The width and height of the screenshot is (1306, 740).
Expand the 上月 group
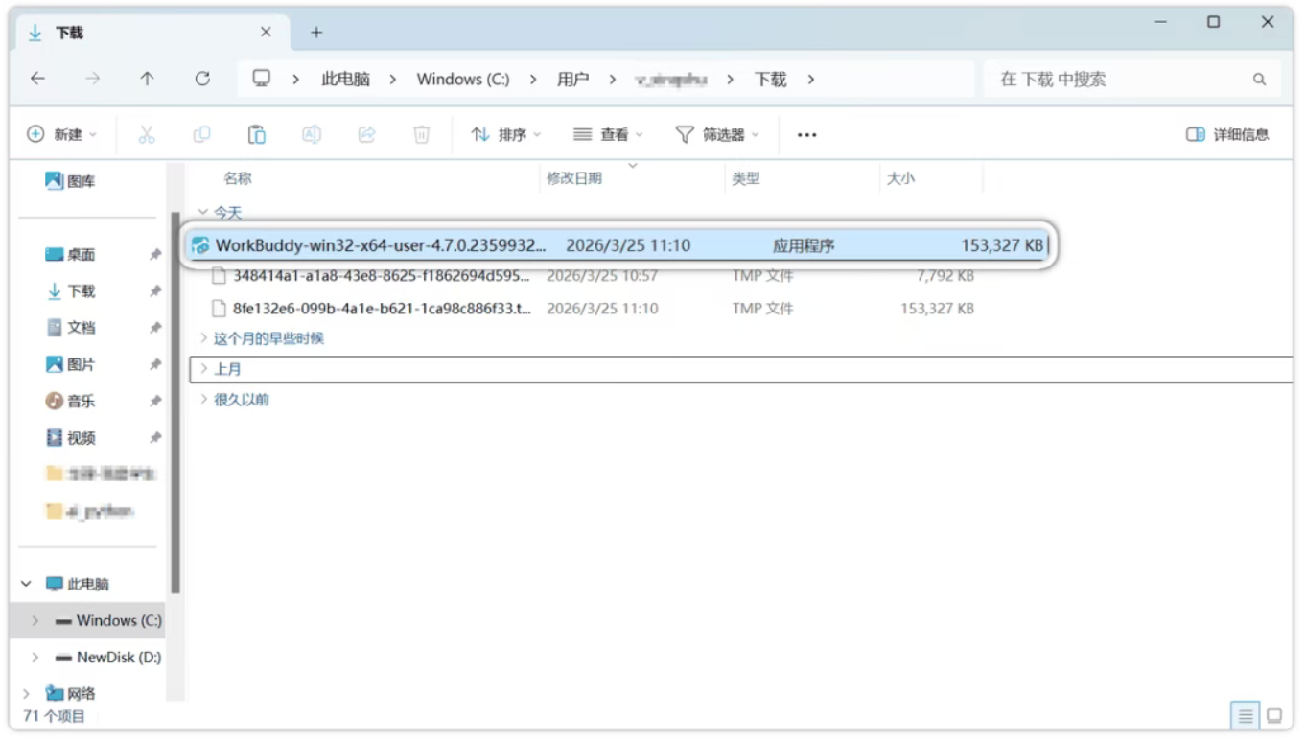click(202, 369)
